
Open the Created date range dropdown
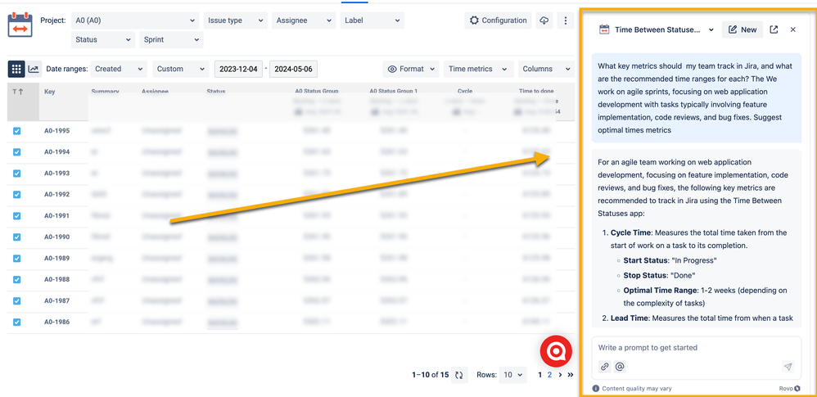coord(119,69)
